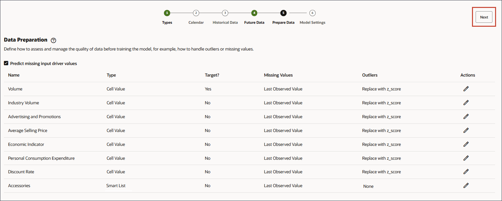502x201 pixels.
Task: Uncheck Predict missing input driver values
Action: [6, 63]
